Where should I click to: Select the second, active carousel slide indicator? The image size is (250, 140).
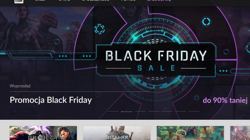pos(127,111)
